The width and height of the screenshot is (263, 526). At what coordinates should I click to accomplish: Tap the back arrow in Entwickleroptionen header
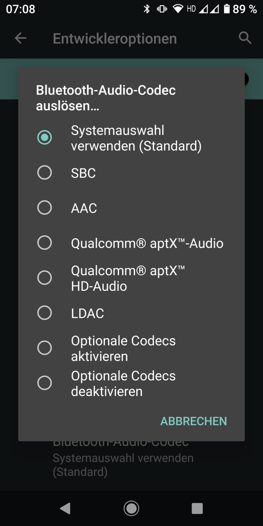tap(20, 38)
